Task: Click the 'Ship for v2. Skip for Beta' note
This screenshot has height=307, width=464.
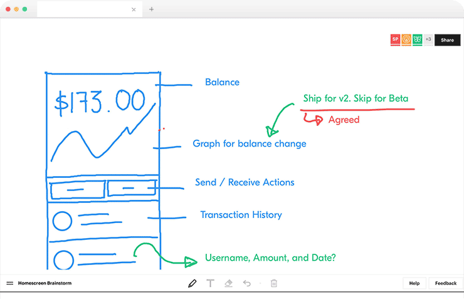Action: point(357,99)
